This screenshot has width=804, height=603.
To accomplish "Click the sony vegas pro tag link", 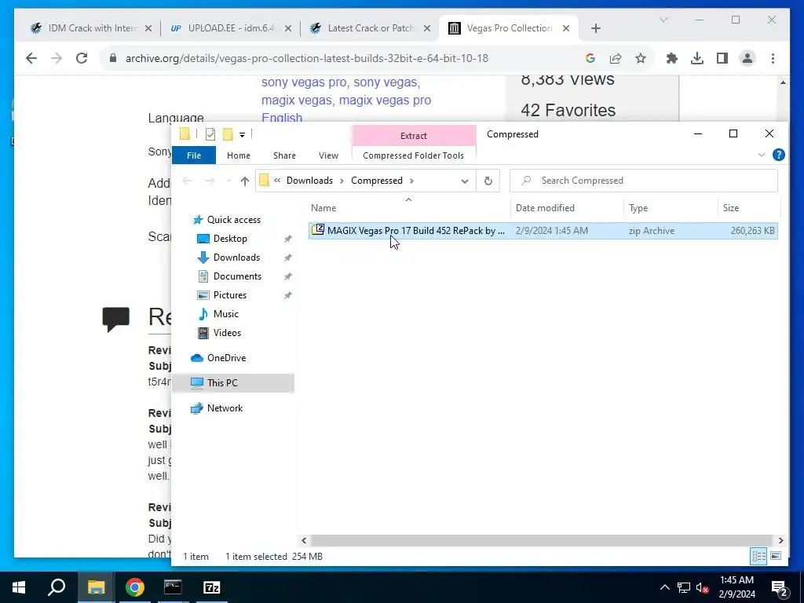I will point(304,82).
